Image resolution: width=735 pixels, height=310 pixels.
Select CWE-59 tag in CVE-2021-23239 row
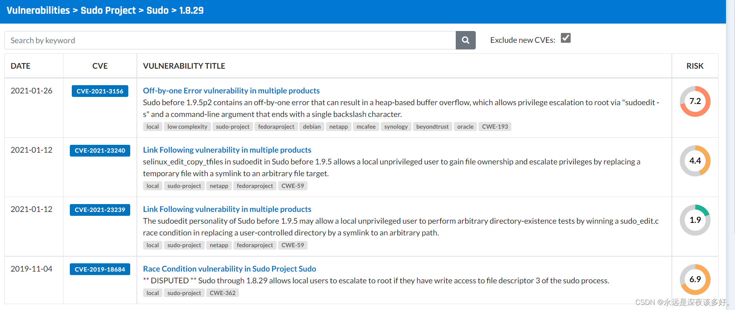tap(293, 245)
